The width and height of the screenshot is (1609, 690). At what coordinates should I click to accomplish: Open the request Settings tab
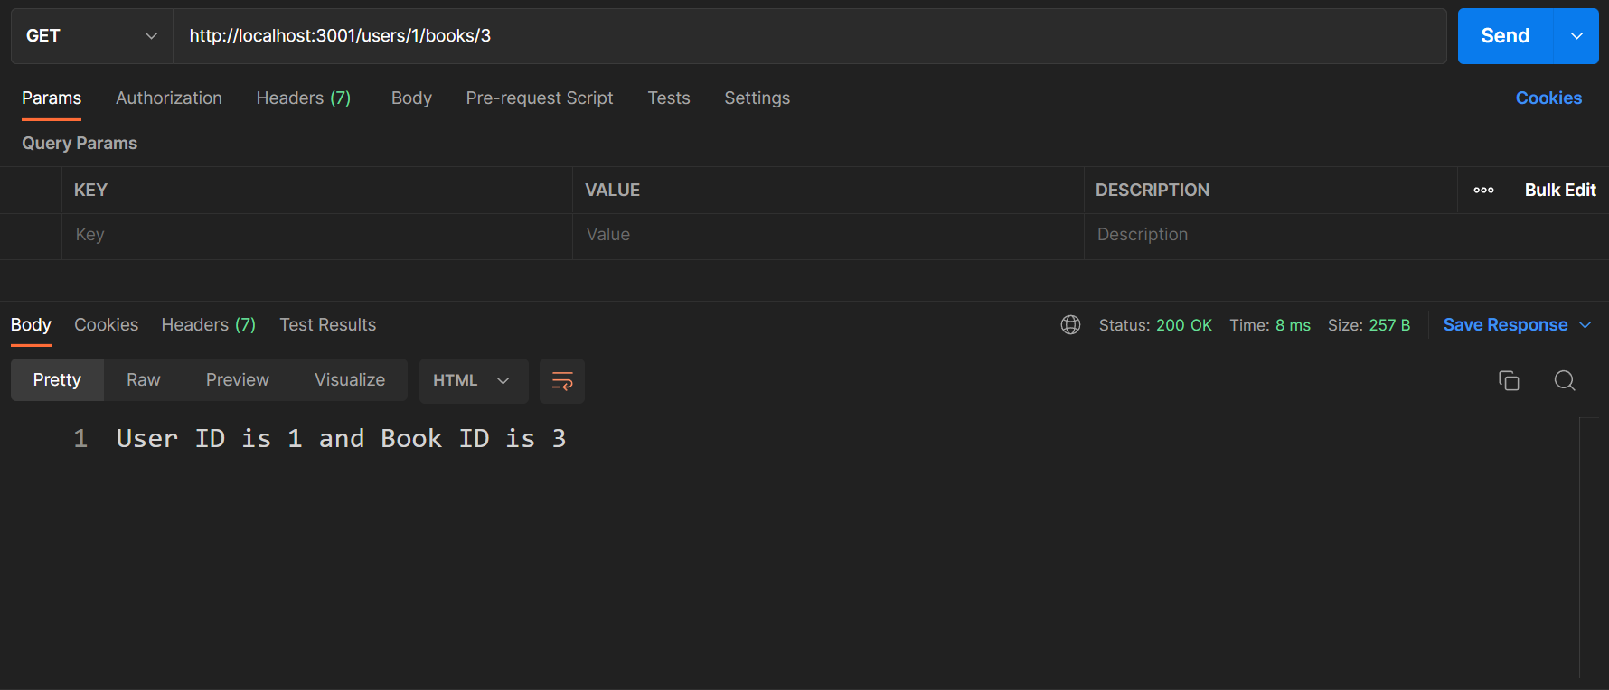point(757,98)
